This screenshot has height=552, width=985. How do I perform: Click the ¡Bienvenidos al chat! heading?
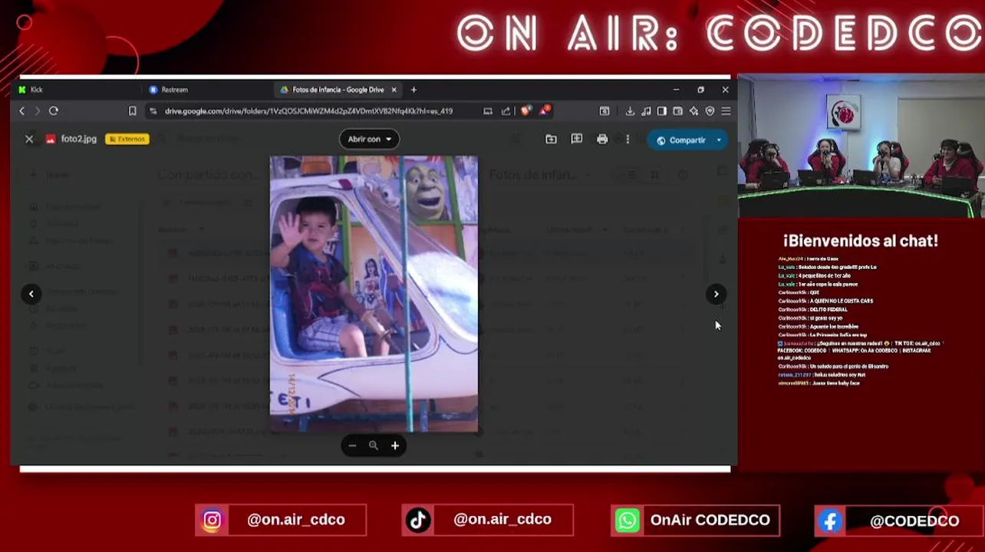click(x=861, y=241)
